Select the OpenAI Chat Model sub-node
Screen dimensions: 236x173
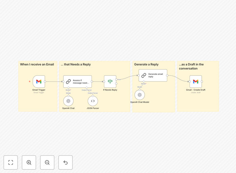[140, 95]
